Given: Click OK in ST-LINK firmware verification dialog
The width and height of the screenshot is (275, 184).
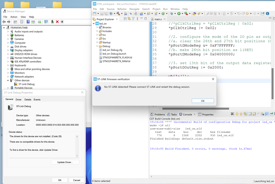Looking at the screenshot, I should point(203,101).
